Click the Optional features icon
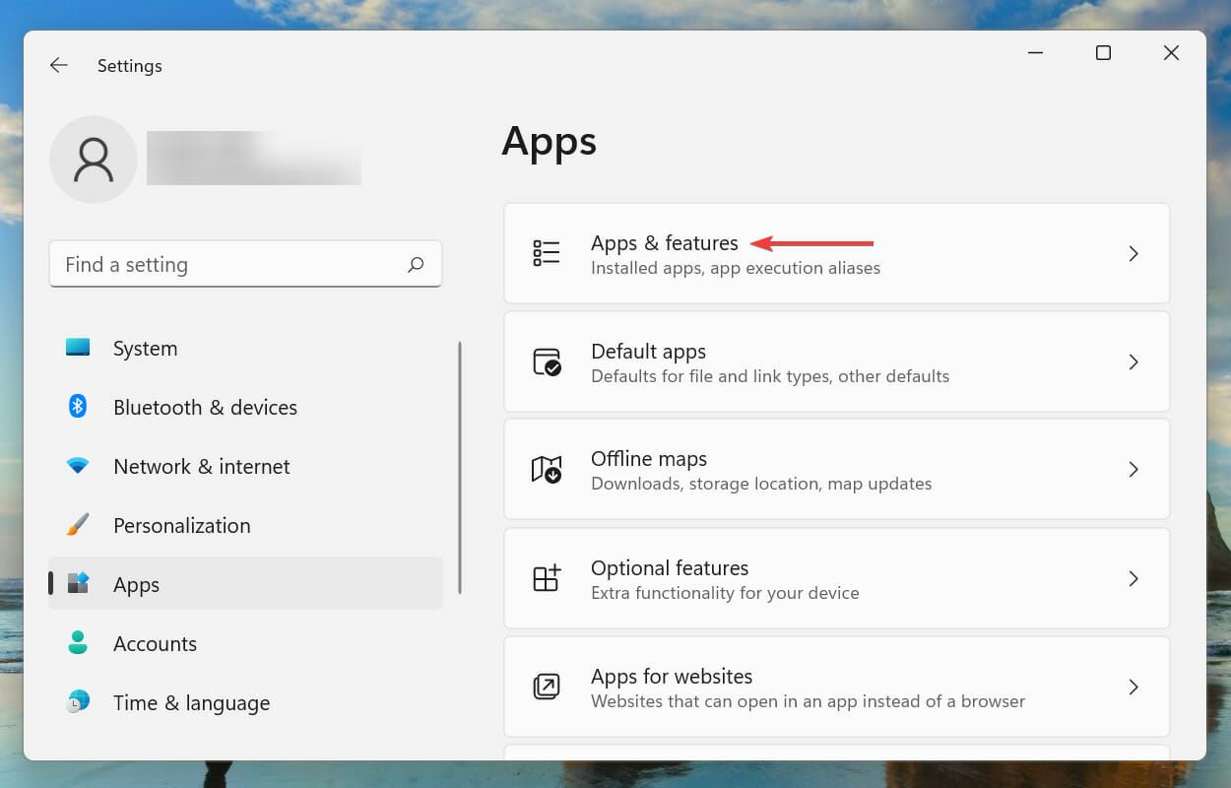Viewport: 1231px width, 788px height. coord(547,578)
